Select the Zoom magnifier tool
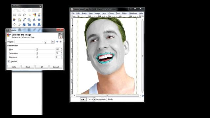This screenshot has width=210, height=118. 29,20
